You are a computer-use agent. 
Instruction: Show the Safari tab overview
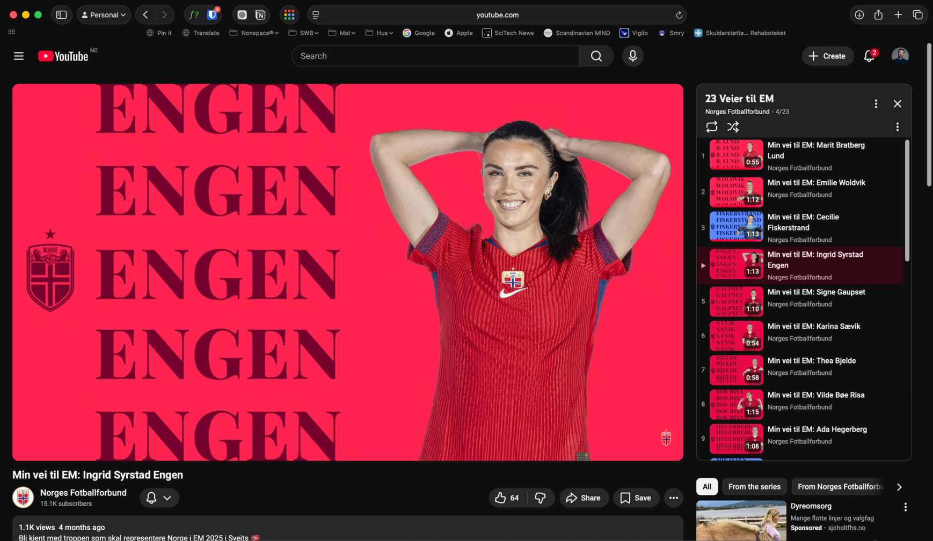917,15
